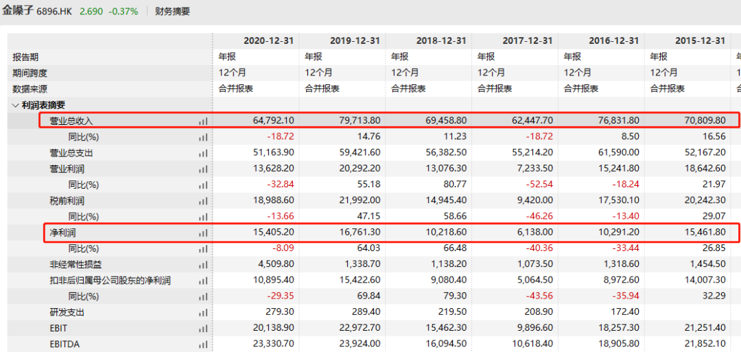Open chart icon for 同比(%) under 扣非后净利润

pyautogui.click(x=203, y=296)
